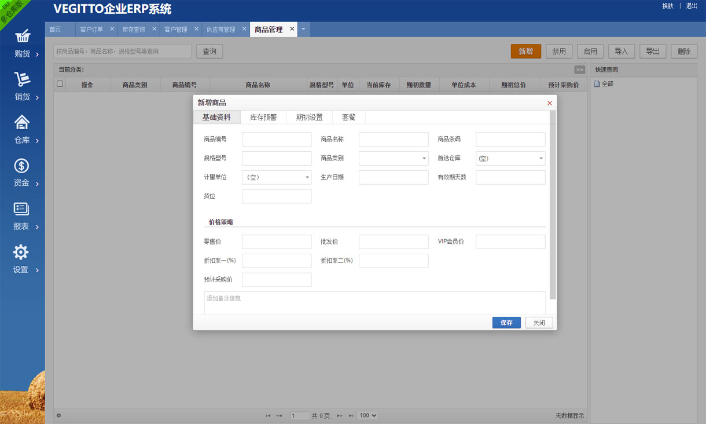Tick the select-all checkbox in table header
This screenshot has width=706, height=424.
[60, 84]
